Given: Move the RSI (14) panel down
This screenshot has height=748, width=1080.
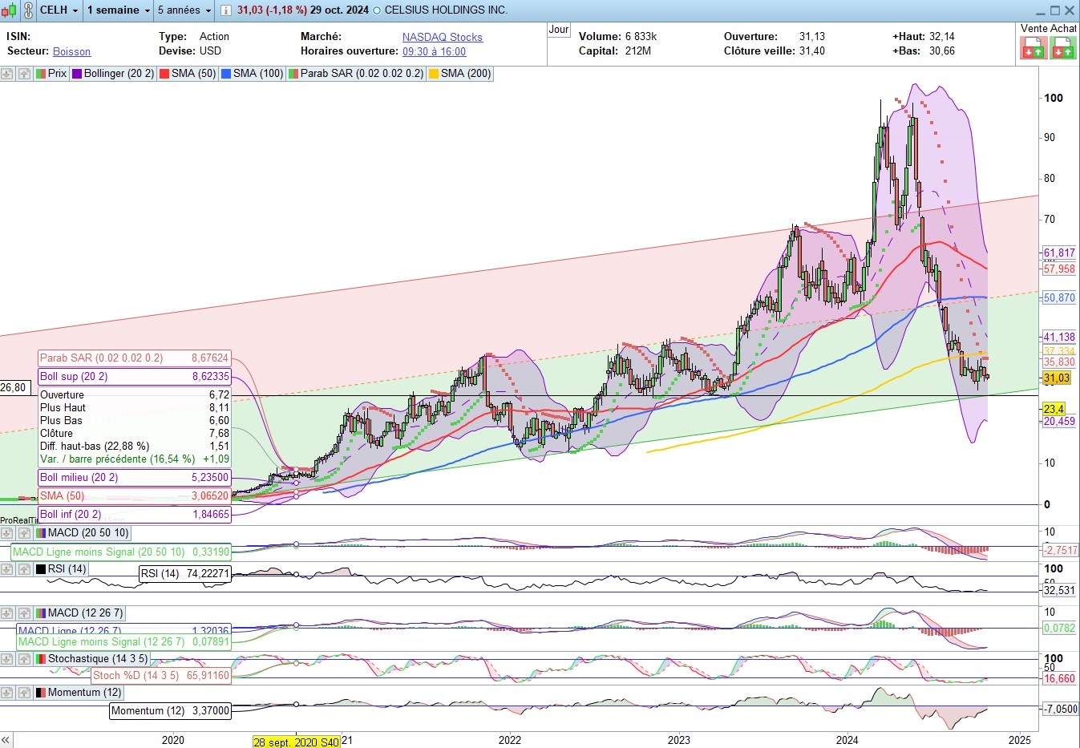Looking at the screenshot, I should (x=7, y=569).
